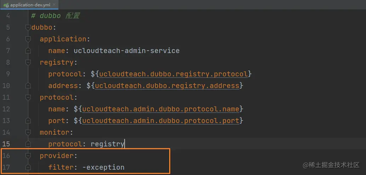
Task: Click the fold end marker on line 13
Action: (28, 121)
